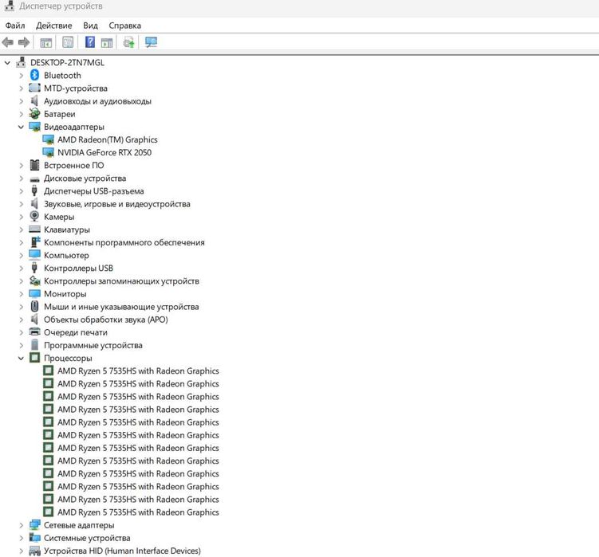Screen dimensions: 599x557
Task: Click the Встроенное ПО firmware icon
Action: point(34,165)
